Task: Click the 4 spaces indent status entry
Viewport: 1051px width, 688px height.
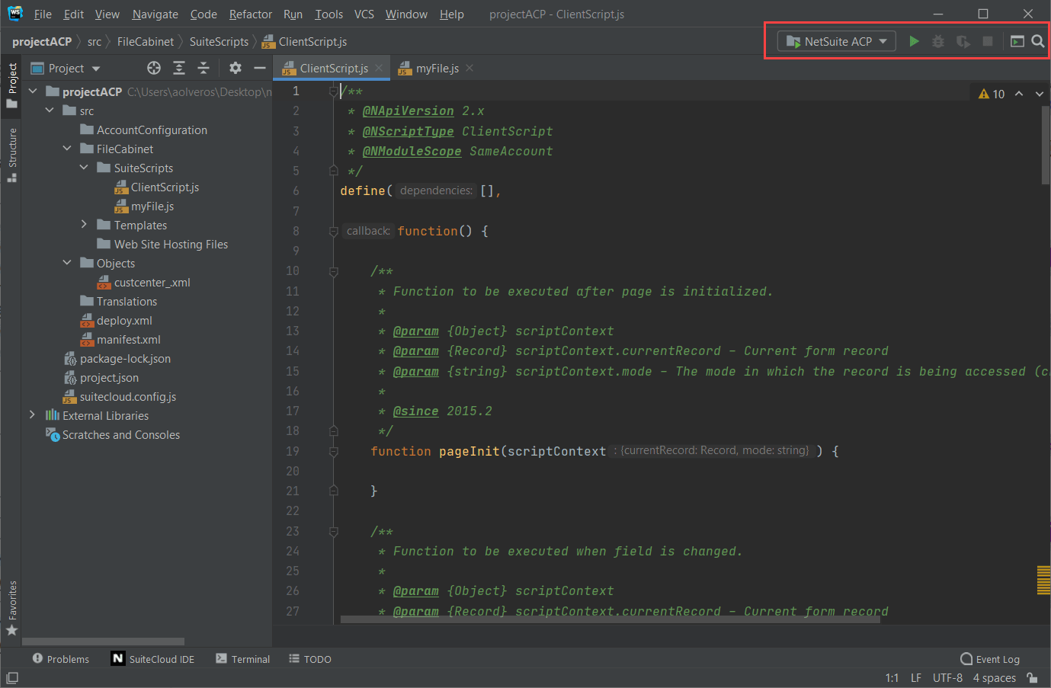Action: pos(994,677)
